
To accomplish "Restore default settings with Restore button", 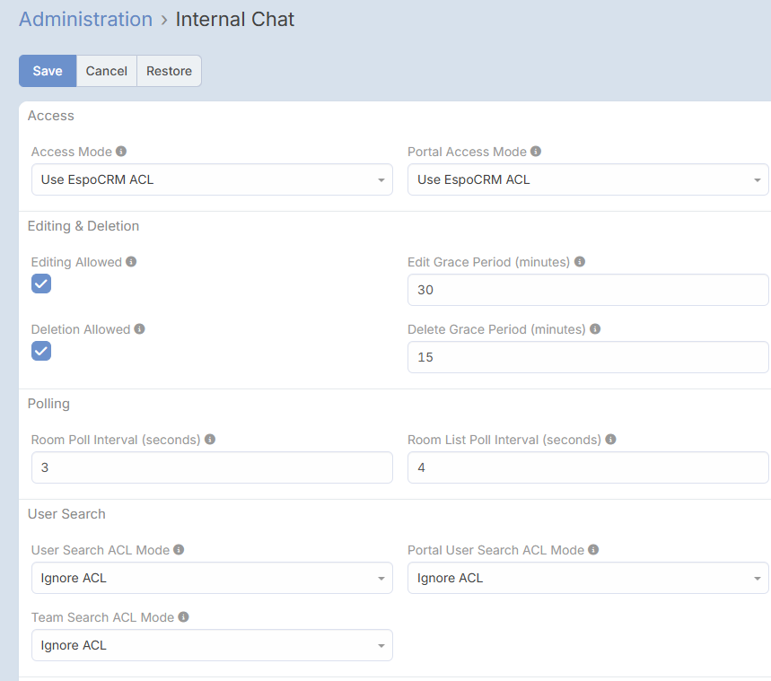I will coord(169,71).
